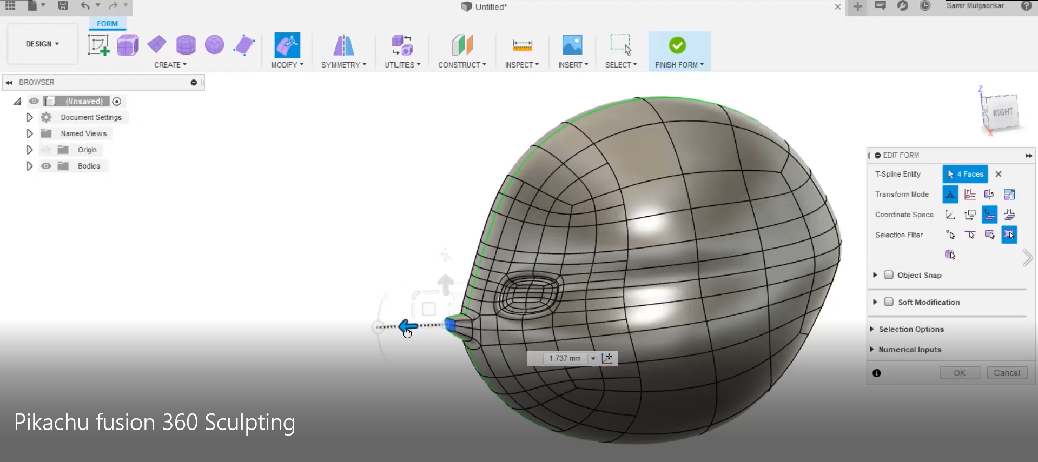Select the Sphere form primitive tool

(214, 45)
